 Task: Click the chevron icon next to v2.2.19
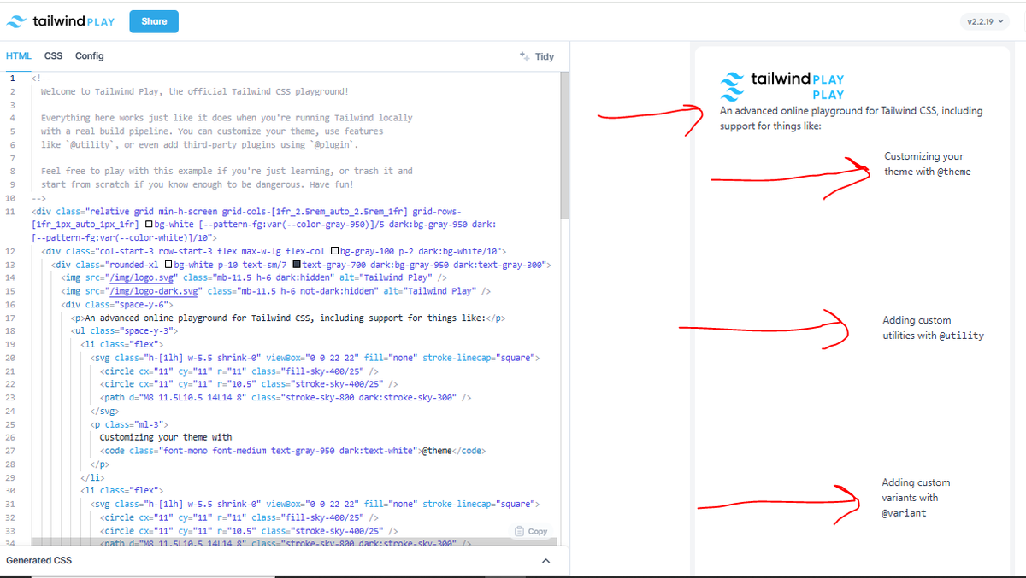[x=1002, y=20]
